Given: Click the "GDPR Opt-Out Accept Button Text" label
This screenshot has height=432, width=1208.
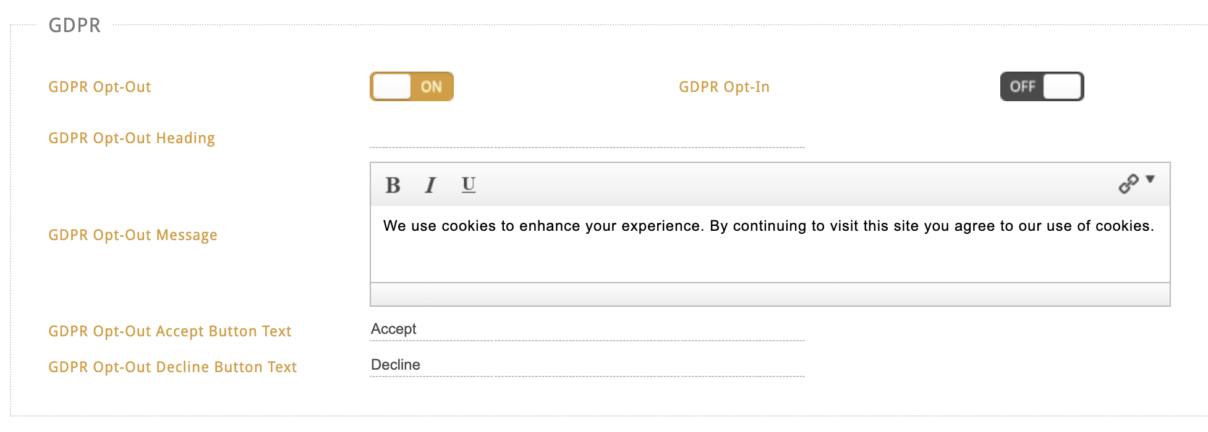Looking at the screenshot, I should click(170, 331).
